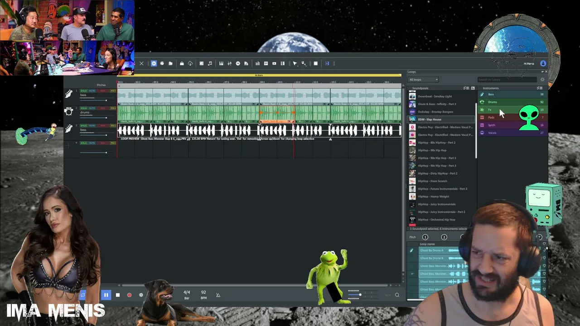The width and height of the screenshot is (580, 326).
Task: Stop playback with the stop button
Action: pos(117,295)
